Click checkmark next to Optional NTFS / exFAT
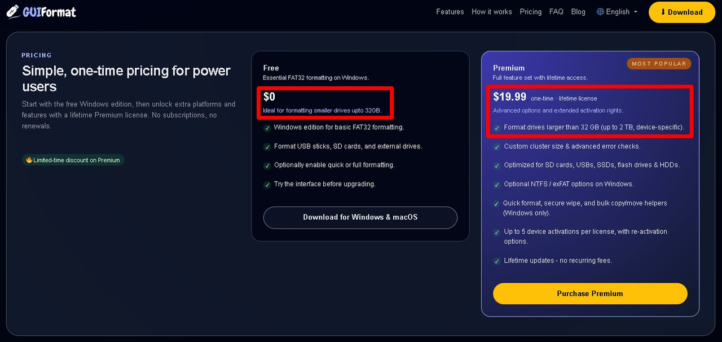The image size is (722, 342). point(497,185)
